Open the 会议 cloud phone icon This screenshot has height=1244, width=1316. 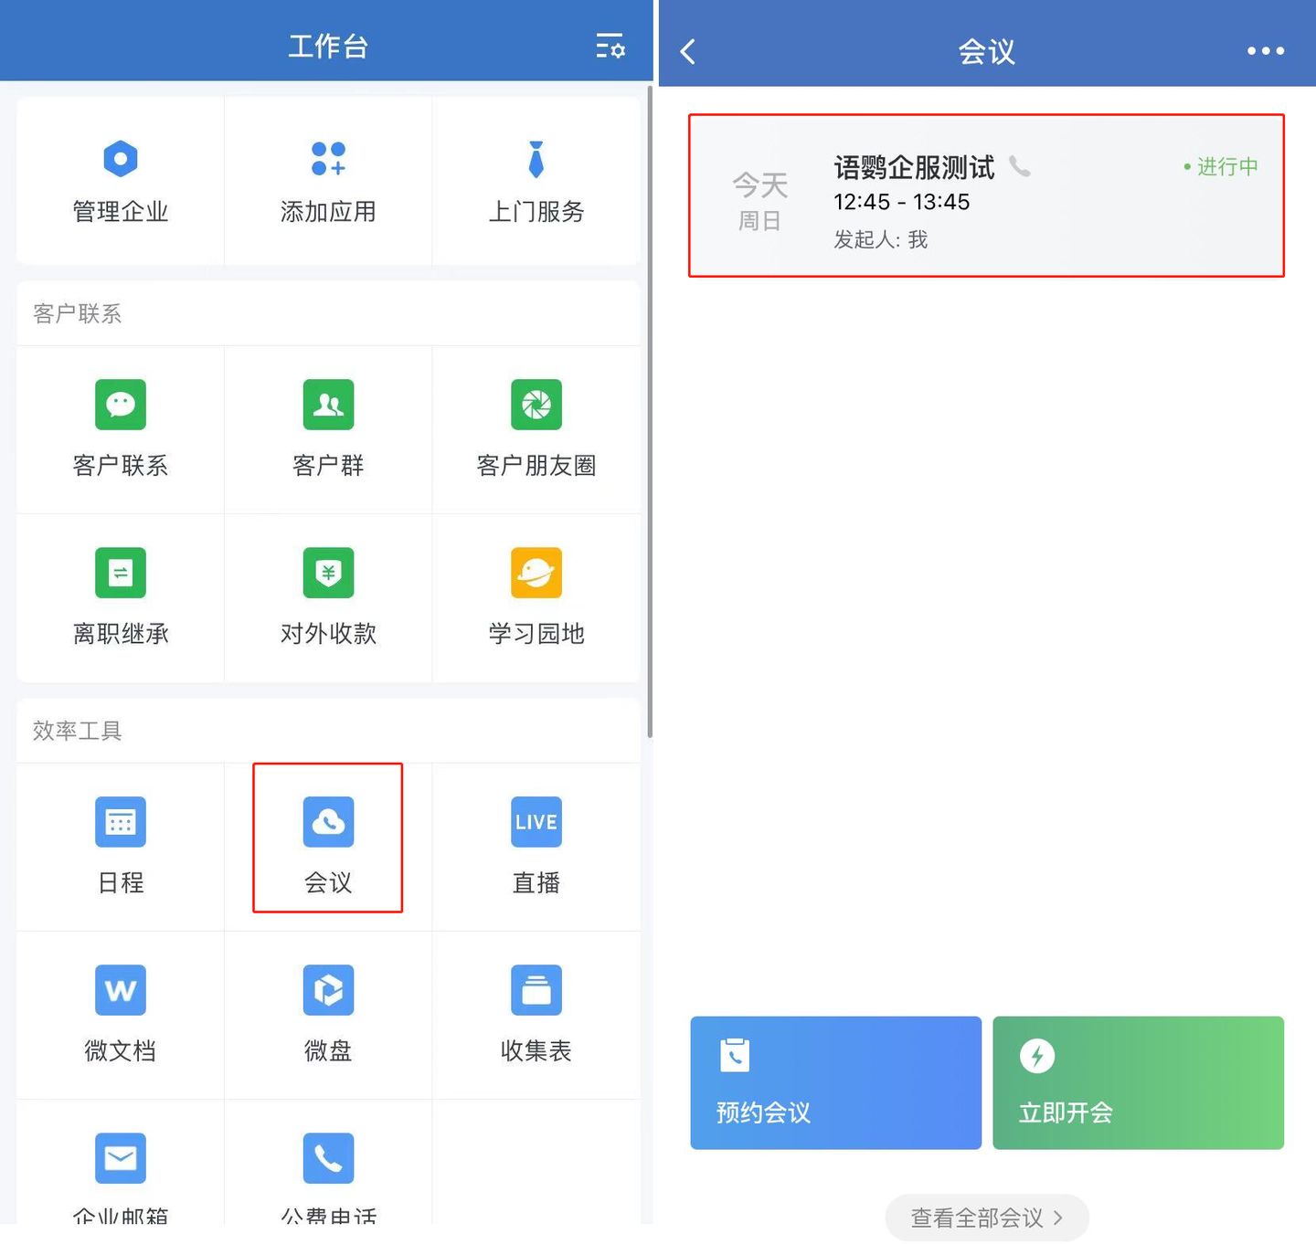328,822
